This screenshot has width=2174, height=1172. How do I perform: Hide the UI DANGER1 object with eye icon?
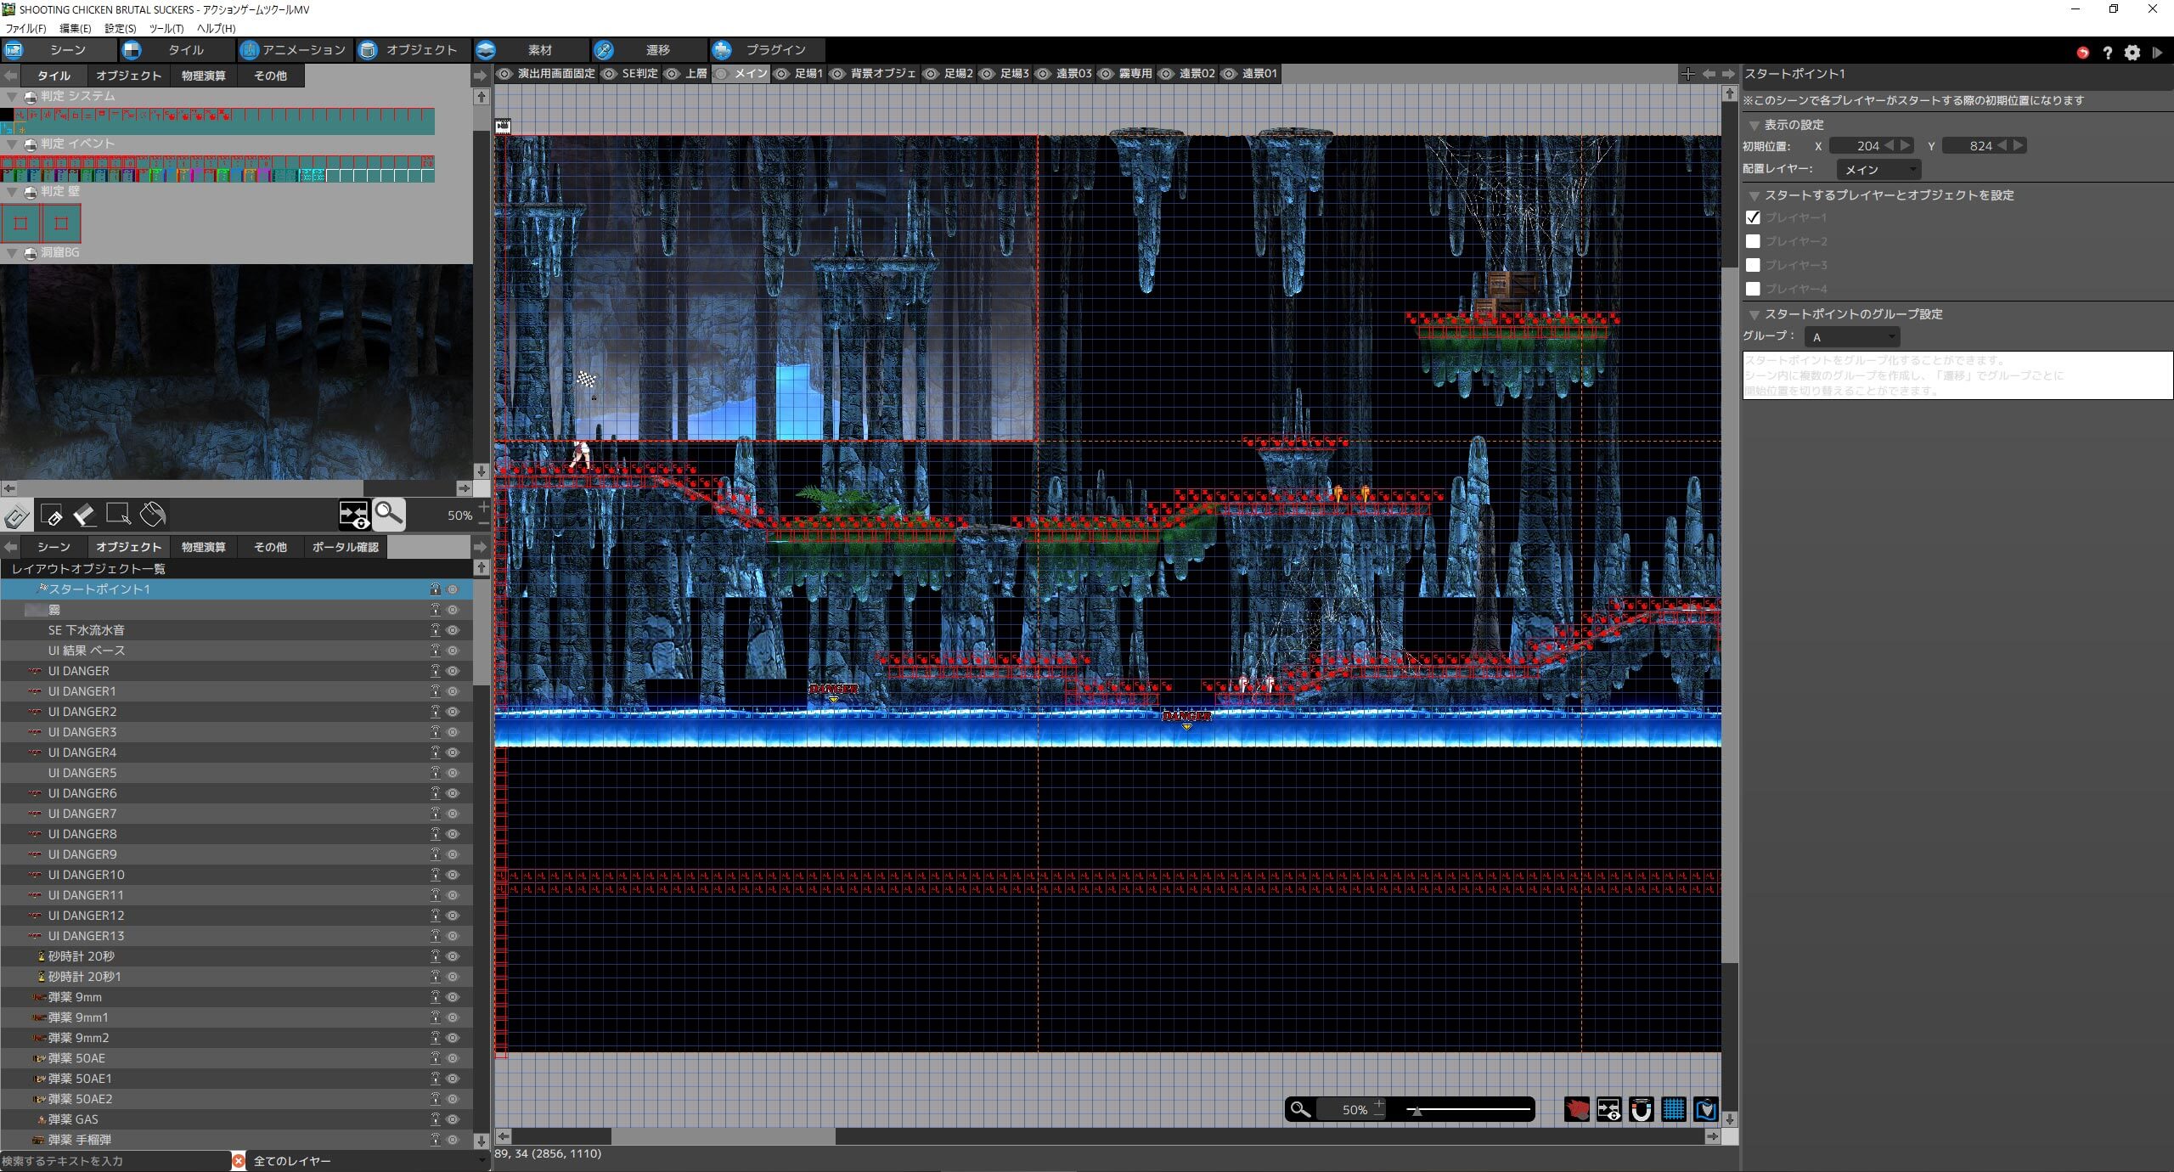(453, 691)
